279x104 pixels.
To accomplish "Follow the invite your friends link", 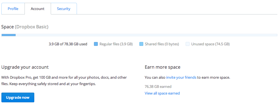I will (181, 77).
